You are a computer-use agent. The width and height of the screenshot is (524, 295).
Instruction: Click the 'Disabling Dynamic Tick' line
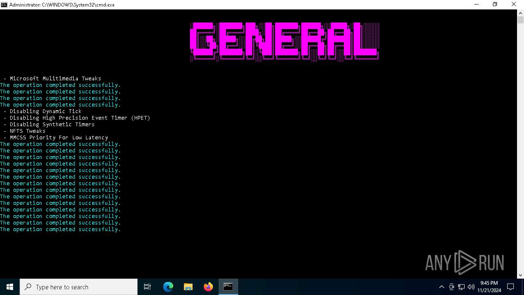point(43,111)
